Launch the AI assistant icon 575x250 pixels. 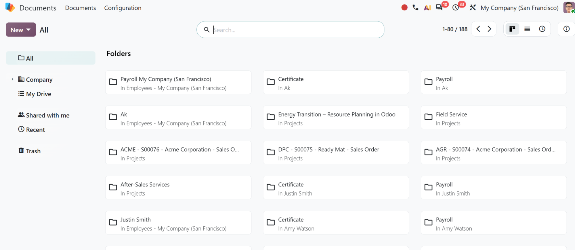click(x=427, y=7)
